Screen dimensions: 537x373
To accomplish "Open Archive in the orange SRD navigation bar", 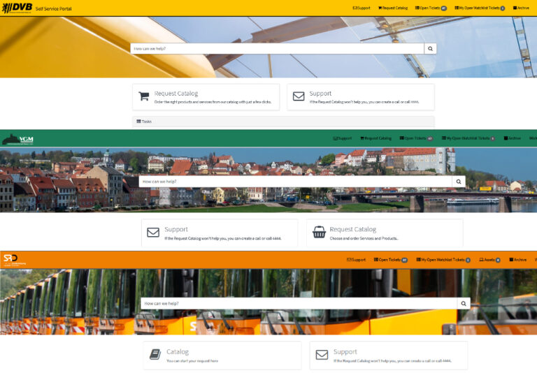I will coord(518,260).
